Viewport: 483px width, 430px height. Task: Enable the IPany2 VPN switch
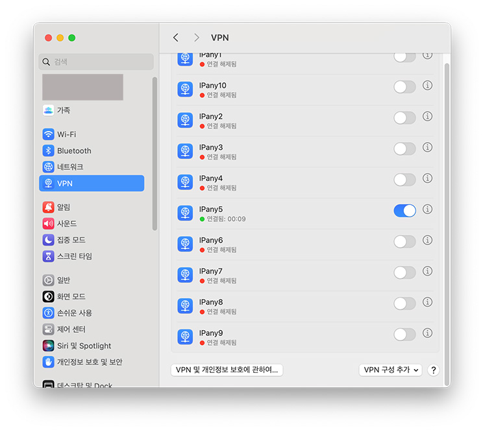(x=404, y=118)
